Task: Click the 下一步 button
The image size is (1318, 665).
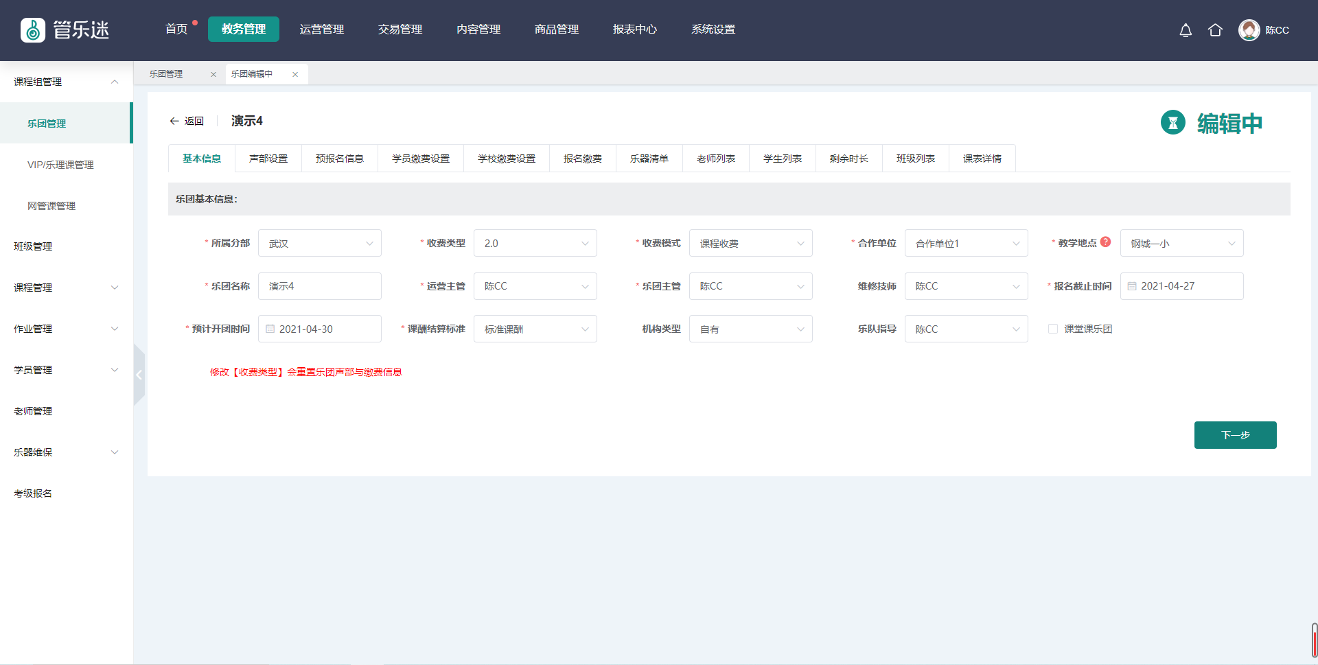Action: [x=1235, y=435]
